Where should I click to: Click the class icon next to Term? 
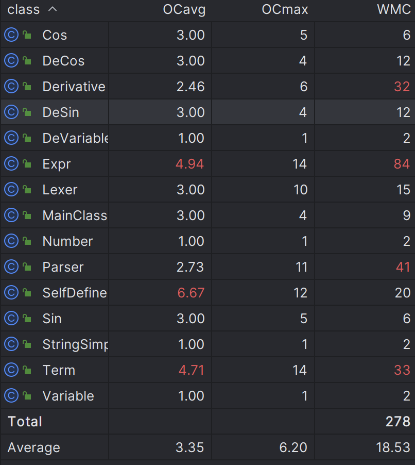(x=11, y=370)
